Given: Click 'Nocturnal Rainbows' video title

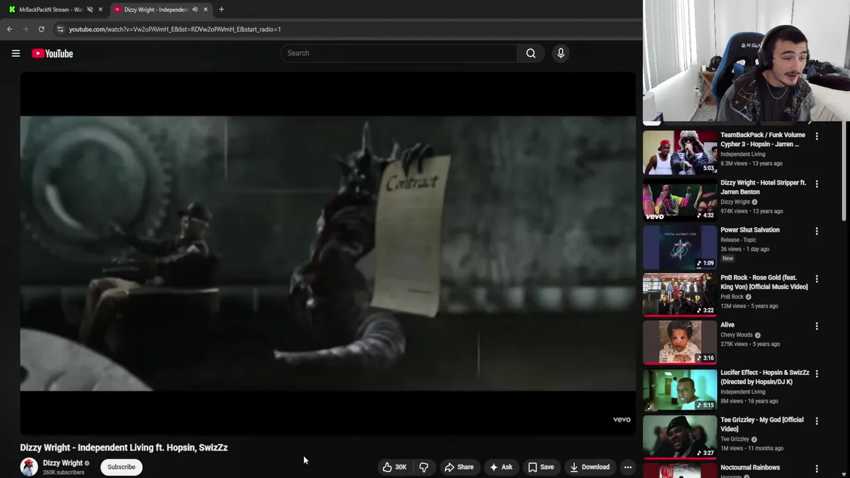Looking at the screenshot, I should point(750,467).
